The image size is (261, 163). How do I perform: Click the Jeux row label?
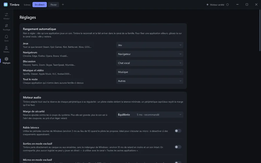[x=25, y=43]
